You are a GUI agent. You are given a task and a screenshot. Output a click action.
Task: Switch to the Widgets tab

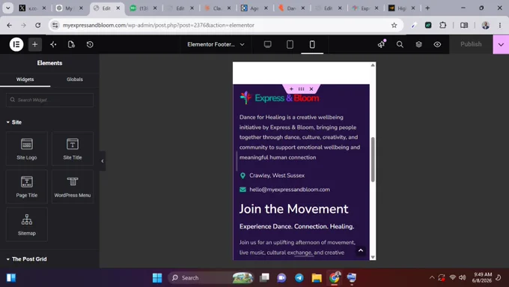[x=25, y=79]
